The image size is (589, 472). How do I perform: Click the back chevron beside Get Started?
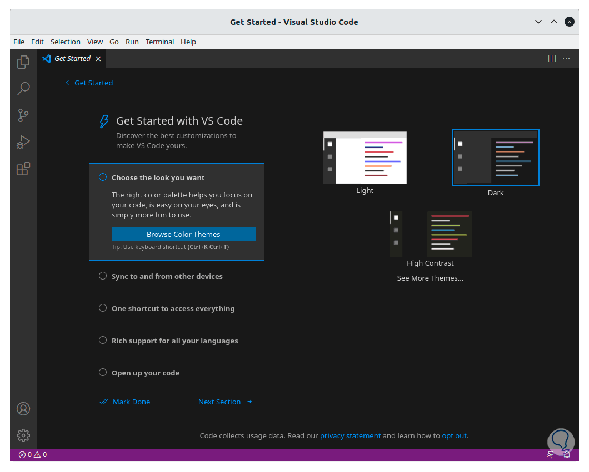point(68,83)
